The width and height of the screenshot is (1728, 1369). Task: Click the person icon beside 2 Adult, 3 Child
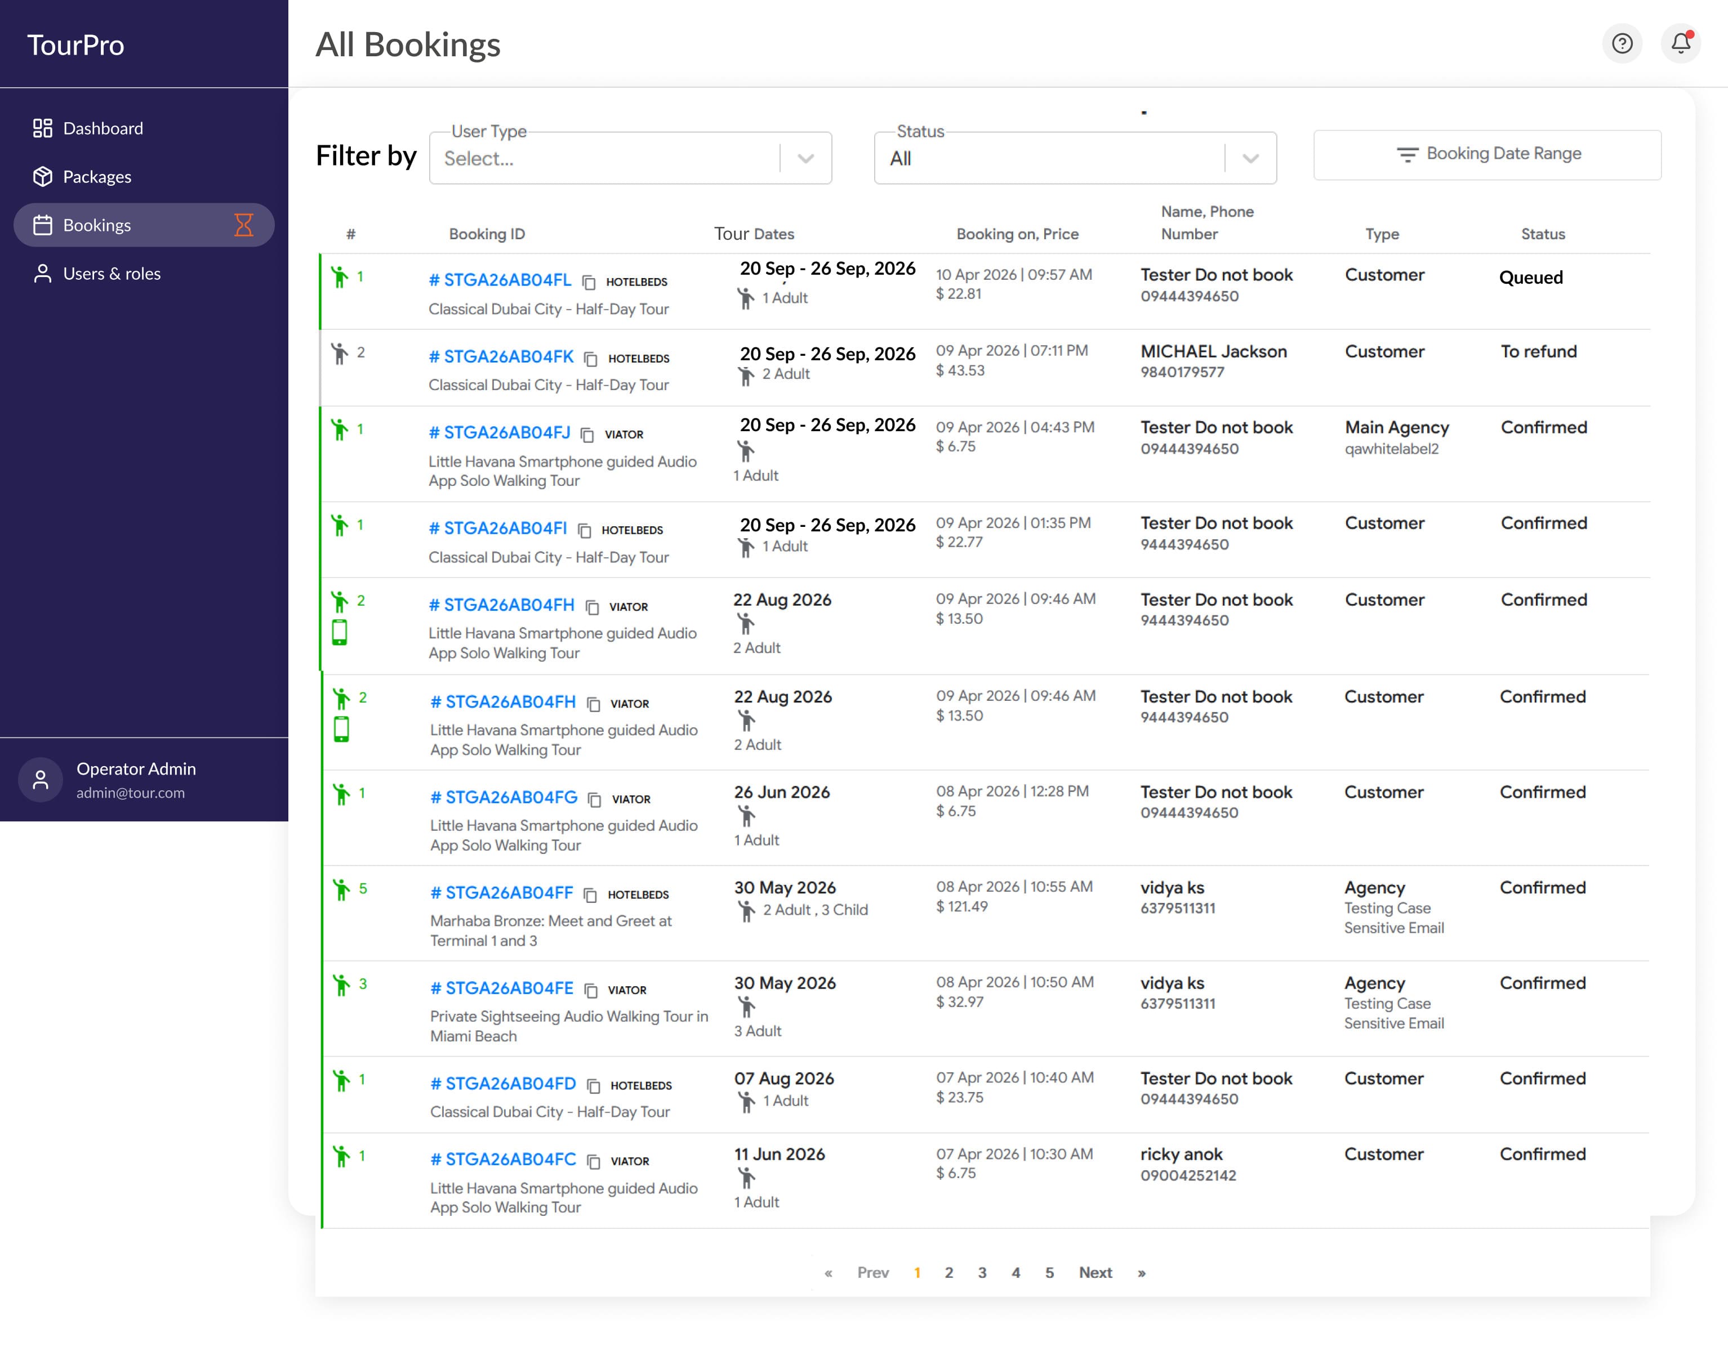click(x=746, y=911)
